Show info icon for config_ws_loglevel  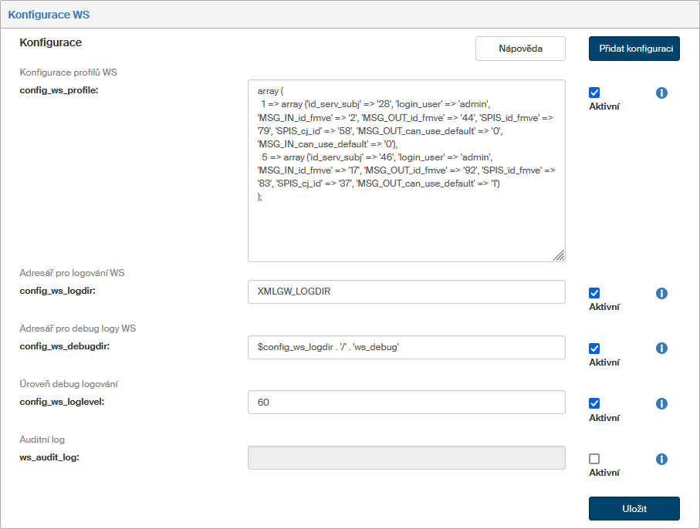point(661,403)
